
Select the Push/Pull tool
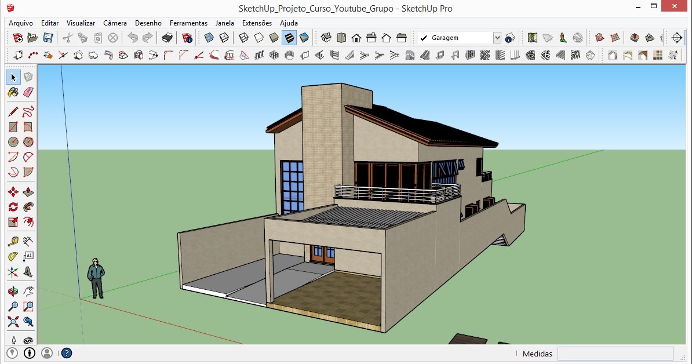(28, 192)
